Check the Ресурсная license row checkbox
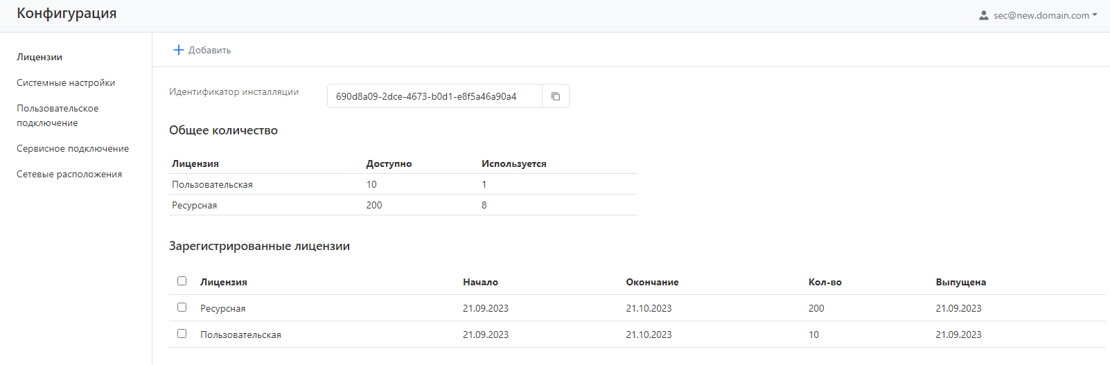Image resolution: width=1110 pixels, height=365 pixels. [x=182, y=308]
